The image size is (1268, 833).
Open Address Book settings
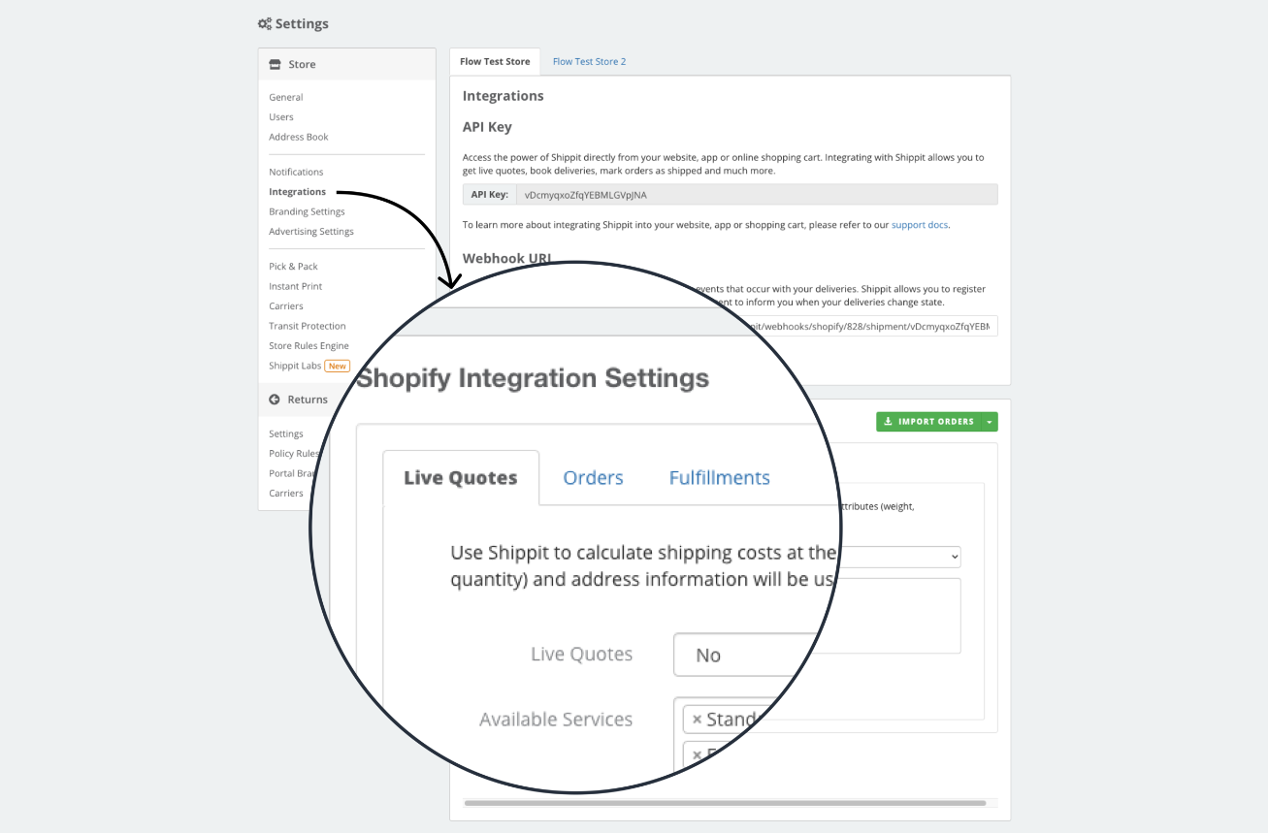coord(299,138)
